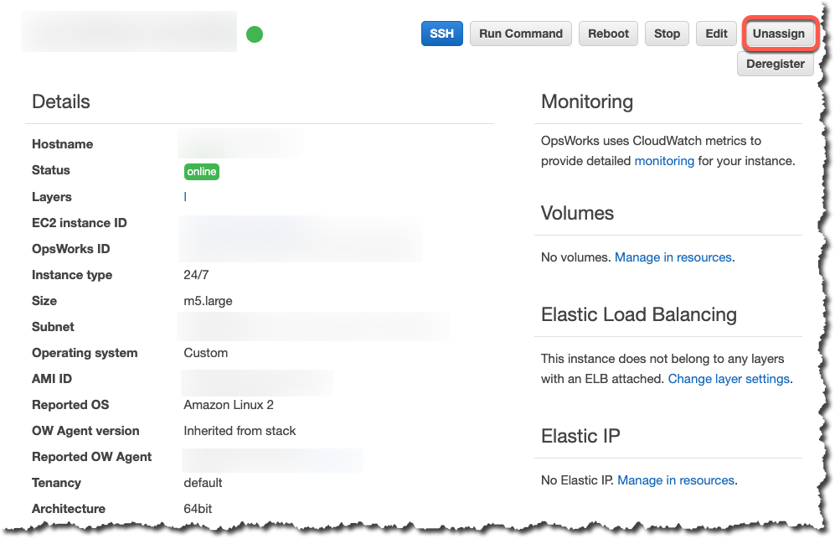This screenshot has height=539, width=835.
Task: Select the 24/7 instance type value
Action: coord(196,275)
